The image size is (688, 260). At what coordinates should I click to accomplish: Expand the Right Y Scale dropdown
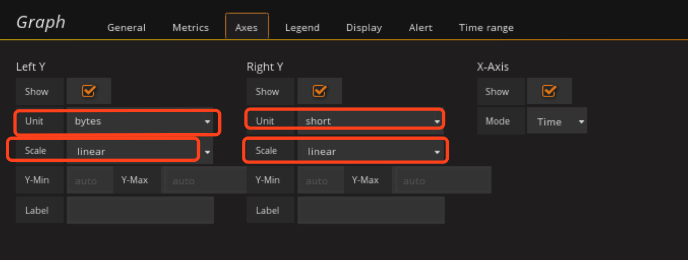pyautogui.click(x=370, y=152)
